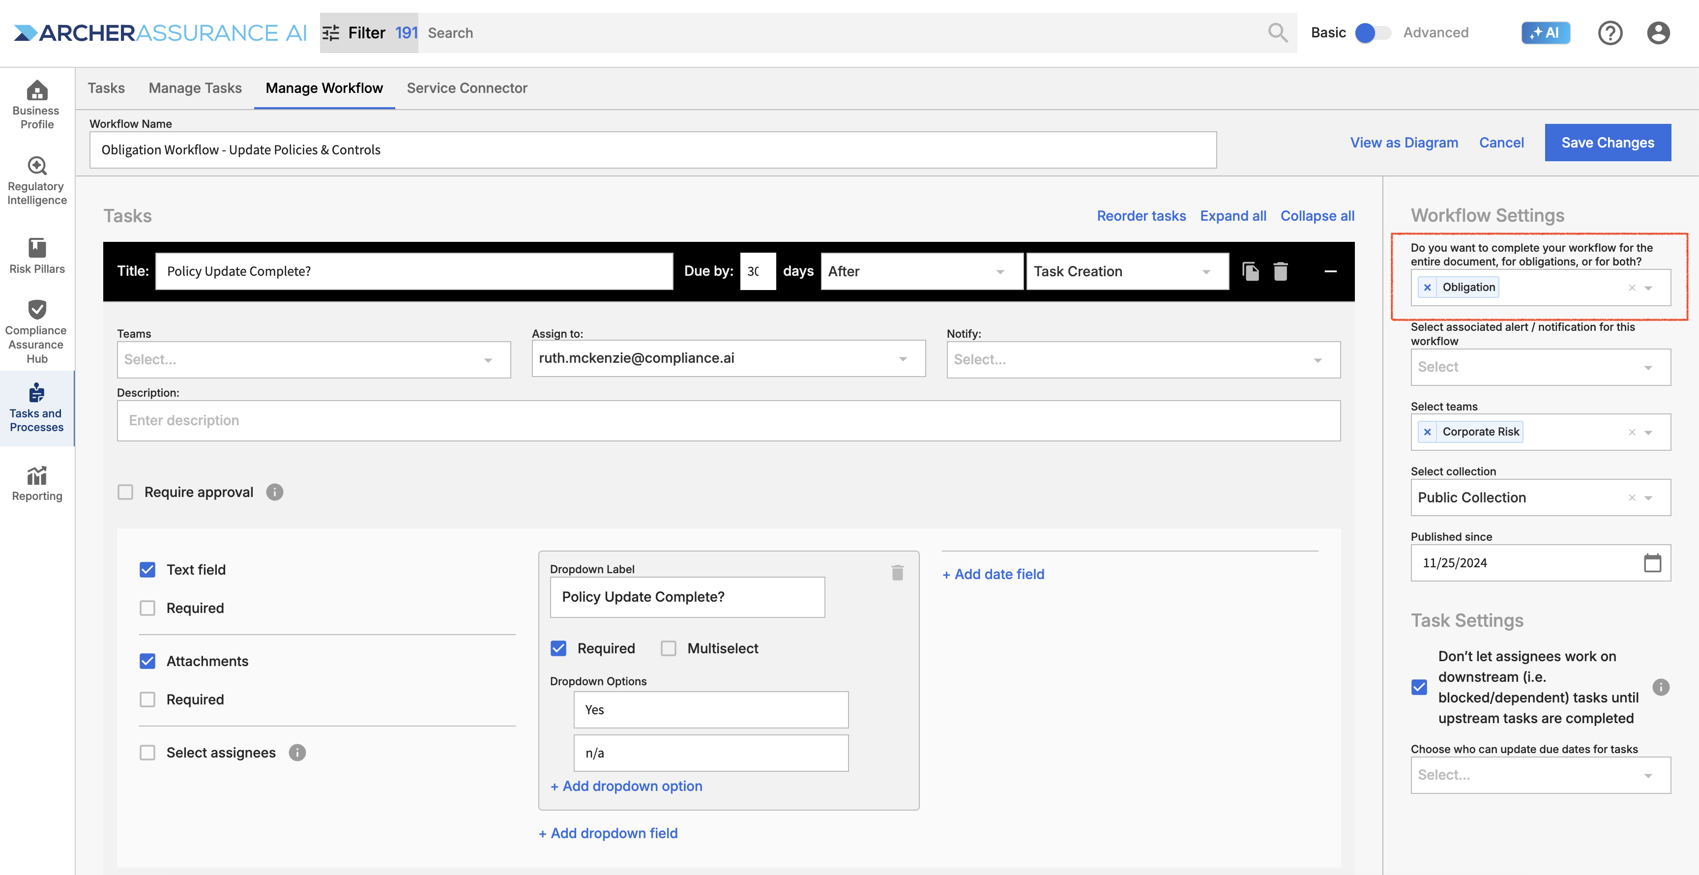Viewport: 1699px width, 875px height.
Task: Open Compliance Assurance Hub in the sidebar
Action: pos(36,332)
